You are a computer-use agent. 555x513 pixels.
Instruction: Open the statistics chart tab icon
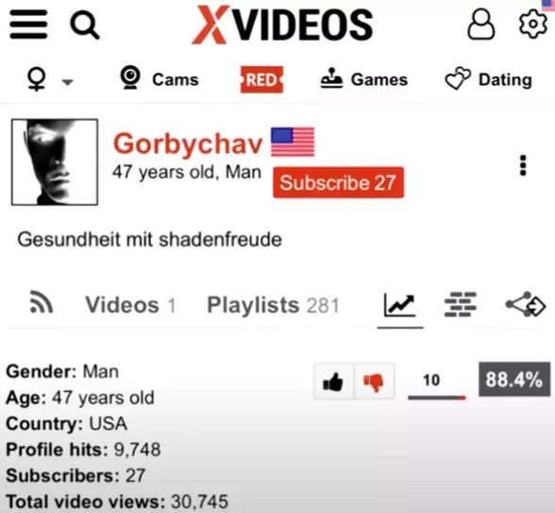click(x=400, y=305)
